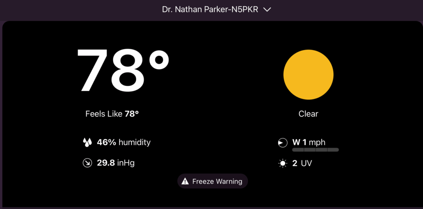
Task: Click the humidity water droplets icon
Action: [87, 143]
